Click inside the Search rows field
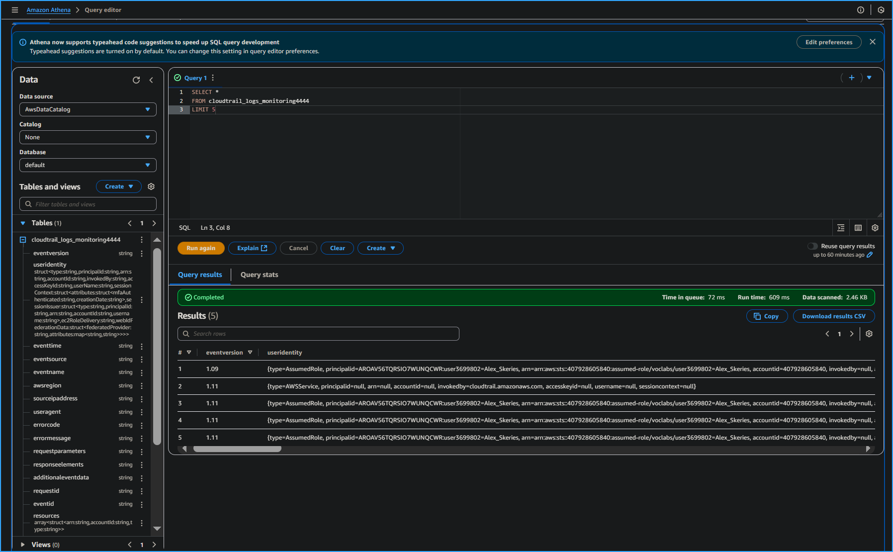 tap(318, 334)
